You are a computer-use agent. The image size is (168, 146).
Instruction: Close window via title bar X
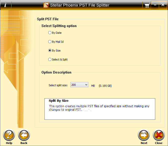(x=163, y=5)
